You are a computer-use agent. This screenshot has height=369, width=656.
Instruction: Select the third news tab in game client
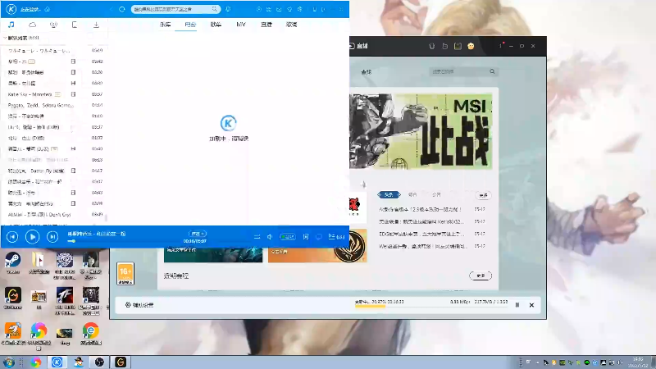[x=437, y=194]
